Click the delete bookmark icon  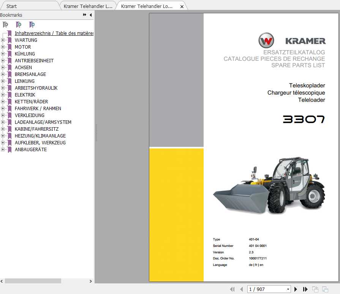[x=5, y=25]
